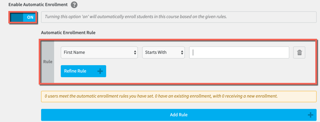Click the 'Turning this option on' description box

179,17
